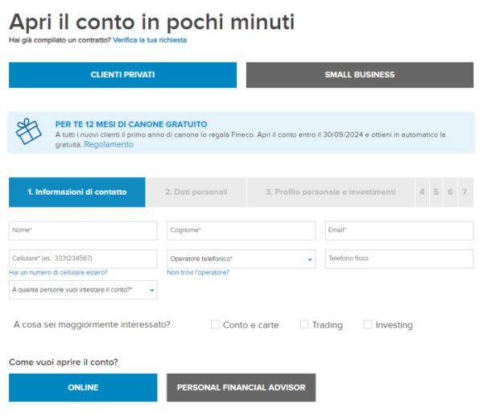Tick the Trading interest checkbox

(x=304, y=325)
